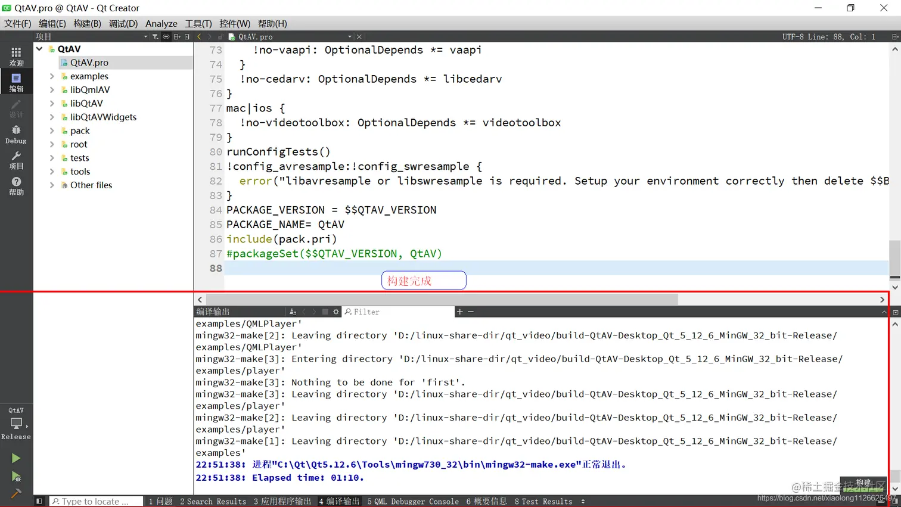The image size is (901, 507).
Task: Open the Design (设计) mode
Action: [16, 108]
